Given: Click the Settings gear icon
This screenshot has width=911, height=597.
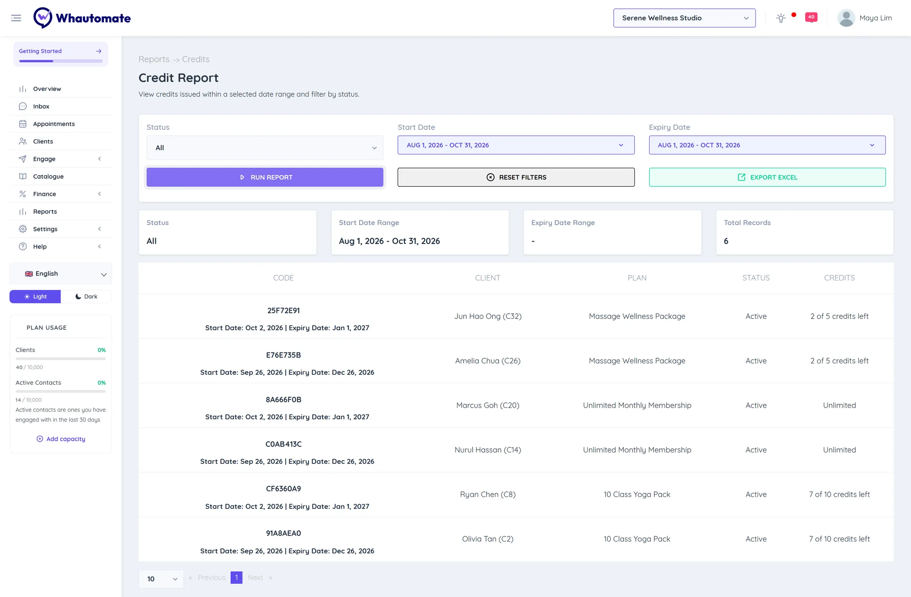Looking at the screenshot, I should (x=23, y=229).
